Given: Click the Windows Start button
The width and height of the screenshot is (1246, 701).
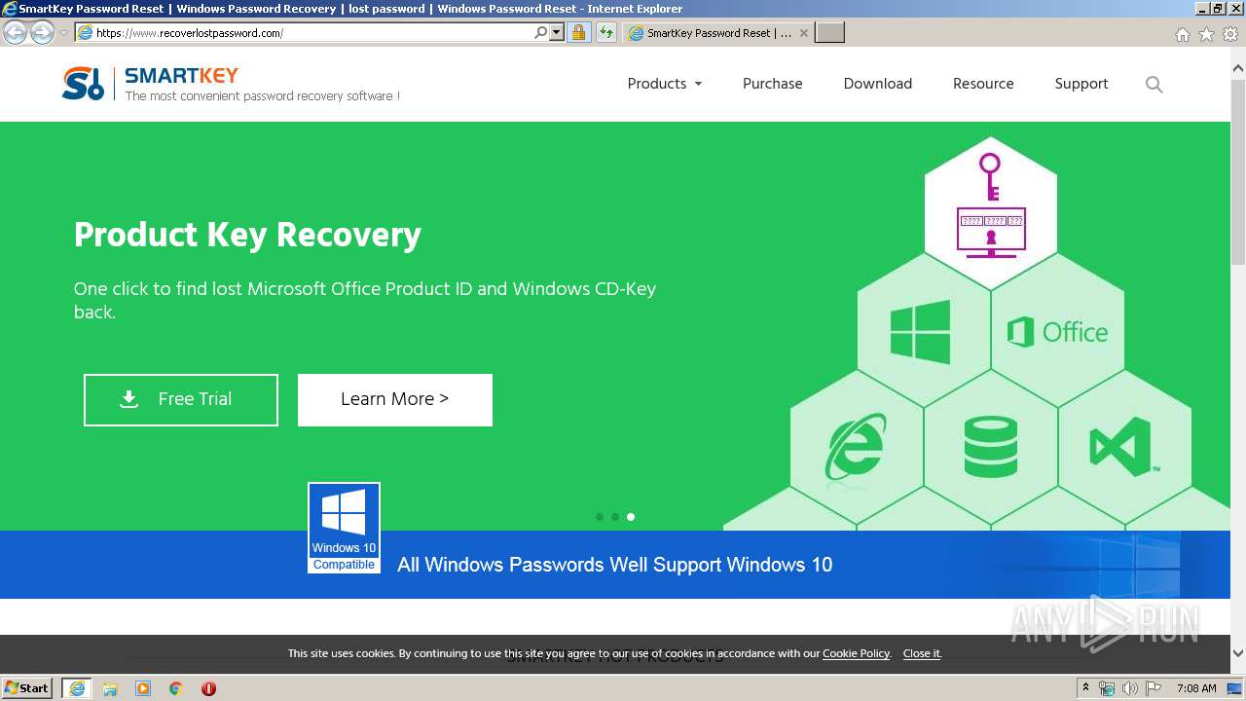Looking at the screenshot, I should 27,688.
